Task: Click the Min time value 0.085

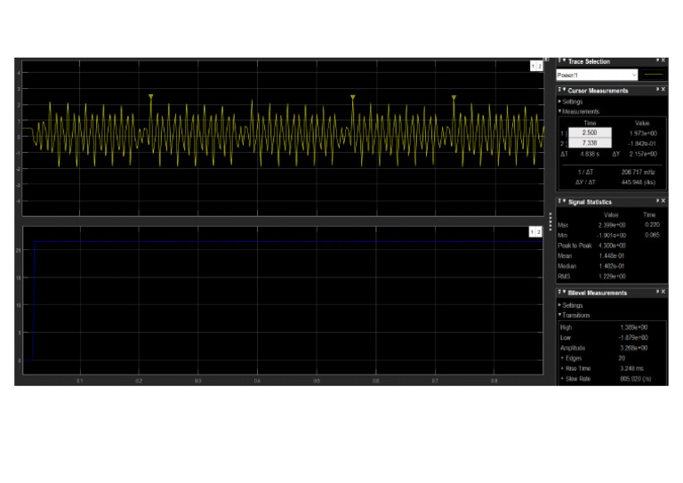Action: [x=652, y=235]
